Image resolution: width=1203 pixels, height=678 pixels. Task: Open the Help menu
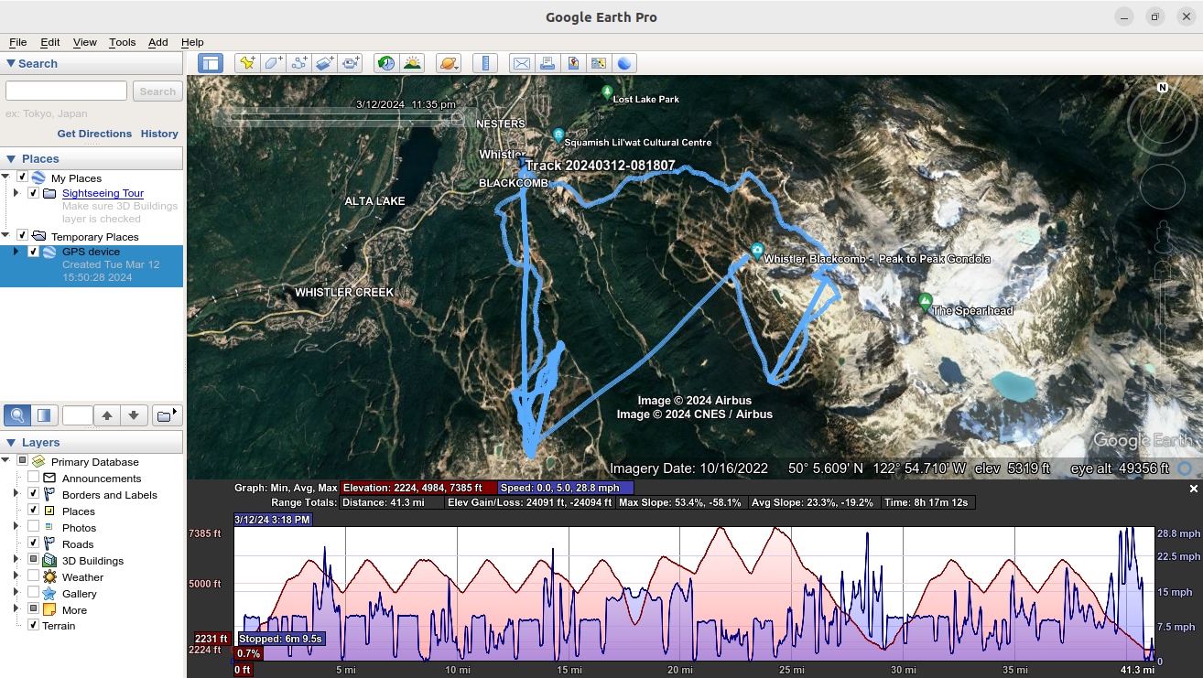(x=192, y=42)
